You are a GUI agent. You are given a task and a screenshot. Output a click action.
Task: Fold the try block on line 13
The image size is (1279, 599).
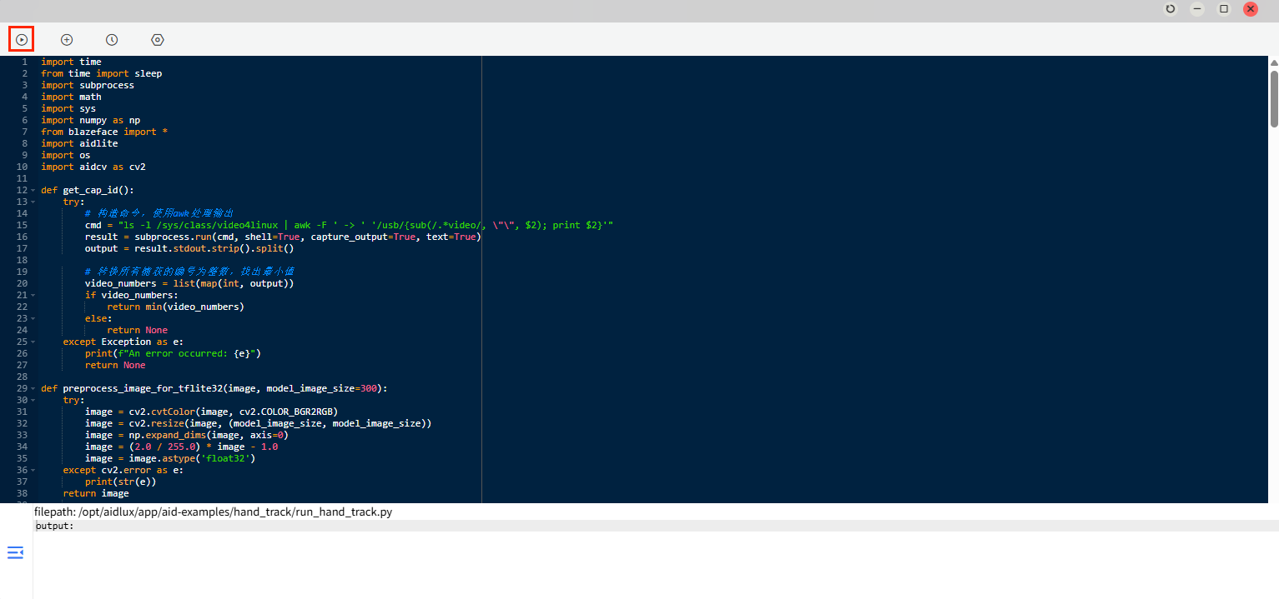coord(33,202)
